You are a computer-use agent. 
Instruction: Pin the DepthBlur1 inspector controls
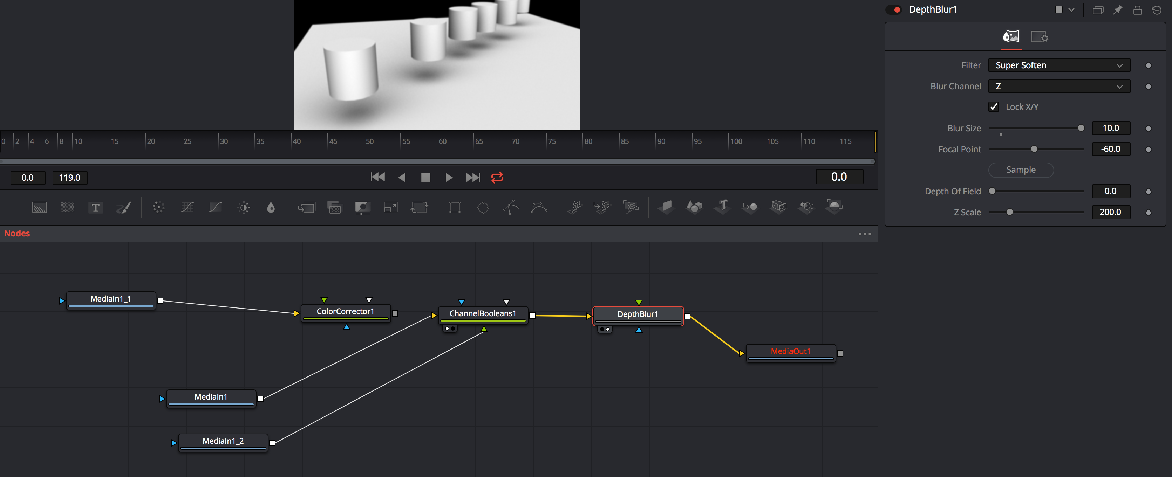click(1117, 9)
